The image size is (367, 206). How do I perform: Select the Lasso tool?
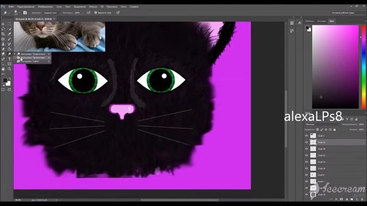(3, 29)
